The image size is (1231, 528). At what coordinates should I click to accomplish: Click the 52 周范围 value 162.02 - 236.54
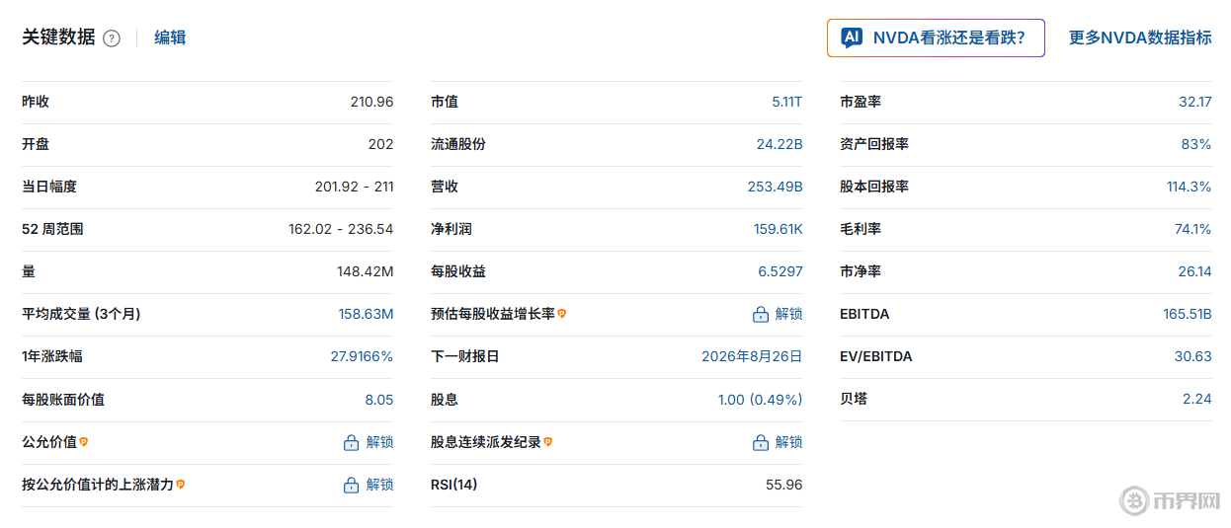pos(341,229)
